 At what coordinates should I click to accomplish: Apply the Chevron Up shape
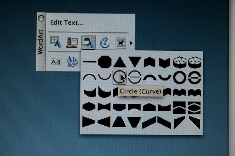(149, 62)
